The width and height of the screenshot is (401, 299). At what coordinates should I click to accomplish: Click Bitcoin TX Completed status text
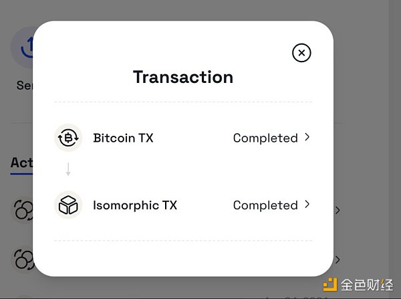coord(265,138)
